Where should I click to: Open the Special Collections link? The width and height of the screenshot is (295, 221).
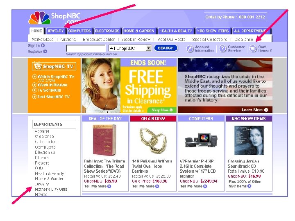point(210,39)
